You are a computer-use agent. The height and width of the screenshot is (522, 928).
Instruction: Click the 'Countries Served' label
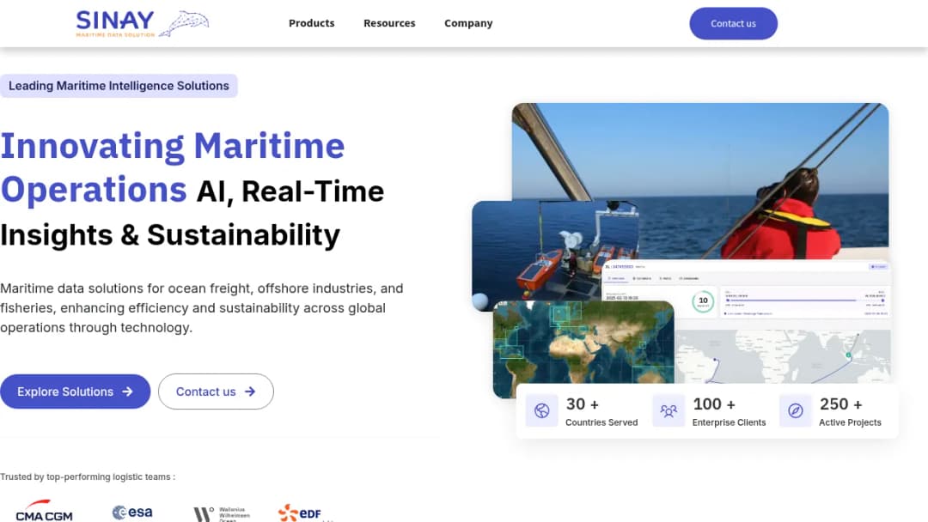[601, 422]
